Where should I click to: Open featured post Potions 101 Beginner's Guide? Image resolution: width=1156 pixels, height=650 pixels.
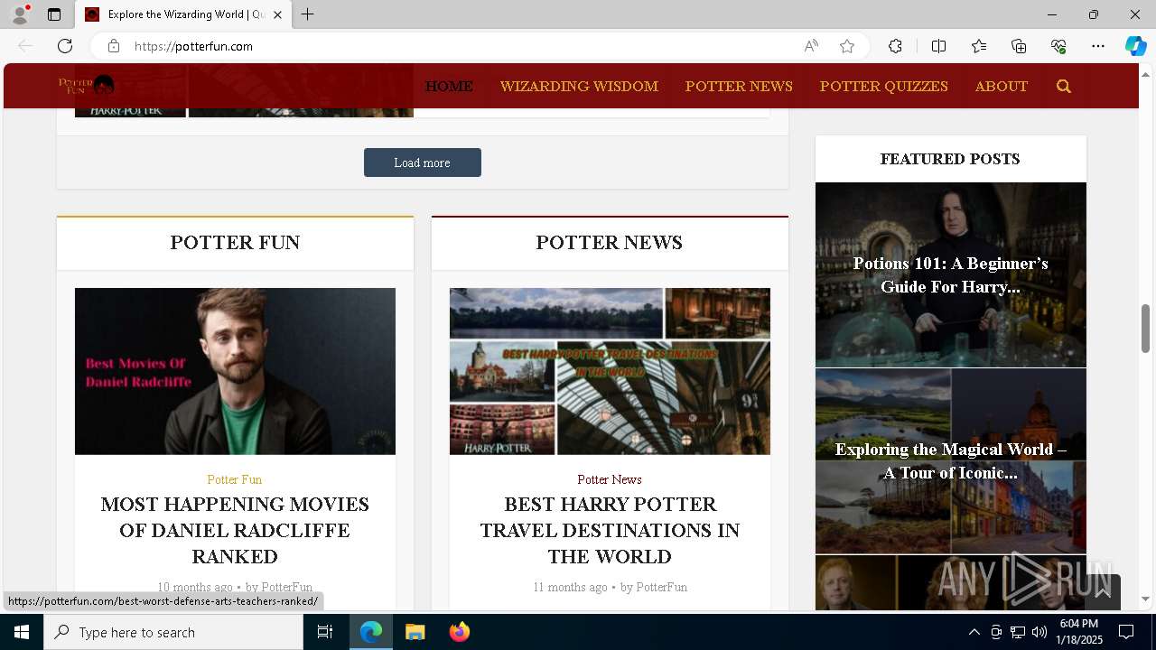[x=951, y=274]
